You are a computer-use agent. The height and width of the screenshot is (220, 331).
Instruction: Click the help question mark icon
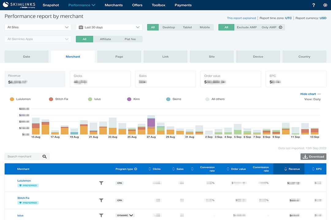coord(314,5)
